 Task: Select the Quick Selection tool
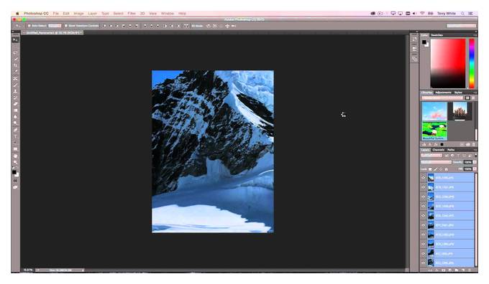click(x=15, y=59)
